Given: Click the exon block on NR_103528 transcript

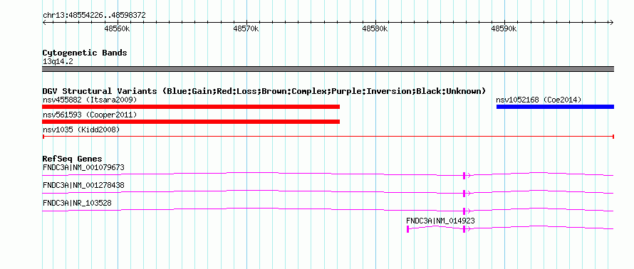Looking at the screenshot, I should pyautogui.click(x=464, y=211).
